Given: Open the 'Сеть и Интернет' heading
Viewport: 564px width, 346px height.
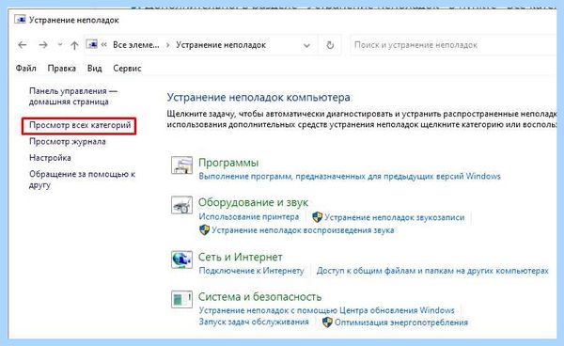Looking at the screenshot, I should pos(241,258).
